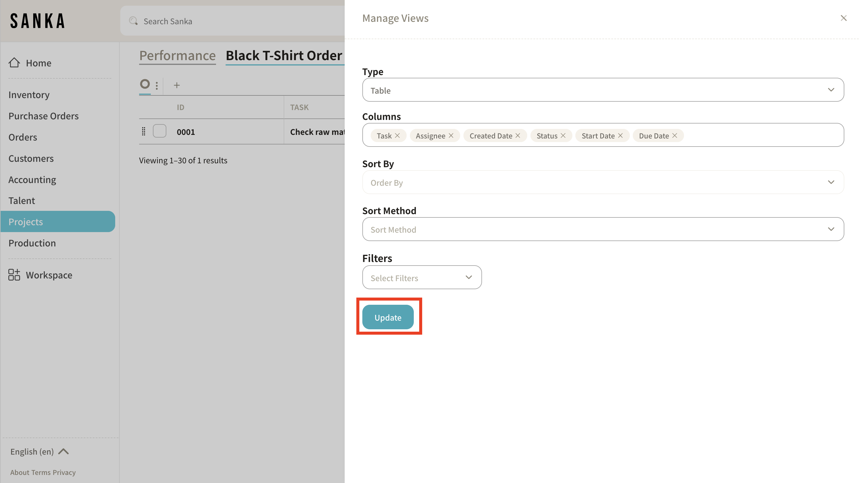This screenshot has height=483, width=859.
Task: Open the three-dot view options menu
Action: tap(157, 85)
